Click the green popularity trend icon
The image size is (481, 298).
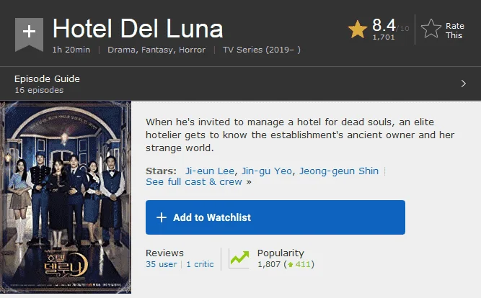tap(239, 258)
